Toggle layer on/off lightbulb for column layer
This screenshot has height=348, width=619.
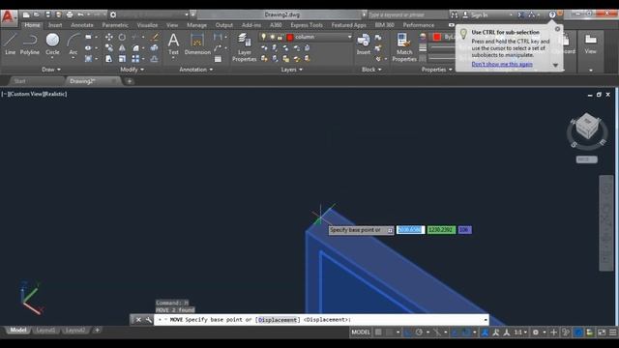pos(264,37)
